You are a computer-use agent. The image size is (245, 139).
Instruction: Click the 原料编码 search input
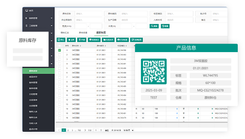(134, 14)
